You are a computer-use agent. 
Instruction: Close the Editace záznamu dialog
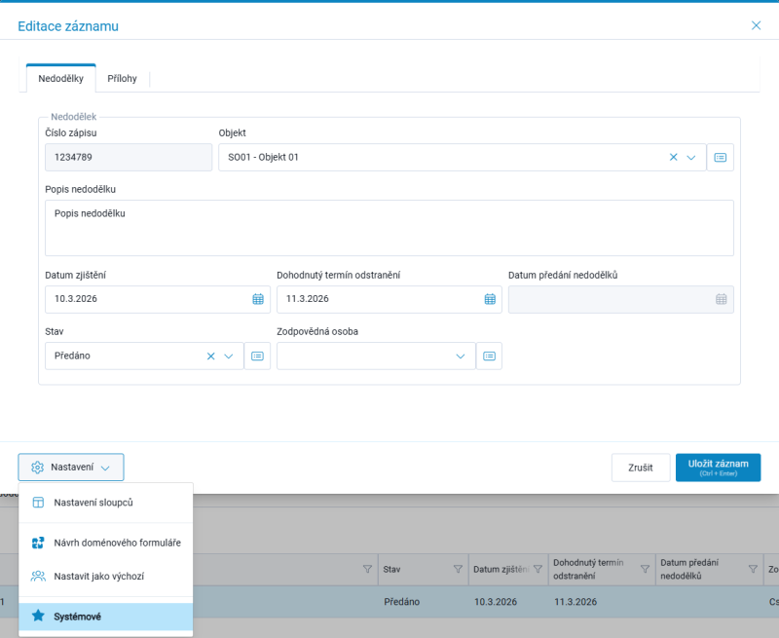coord(757,26)
